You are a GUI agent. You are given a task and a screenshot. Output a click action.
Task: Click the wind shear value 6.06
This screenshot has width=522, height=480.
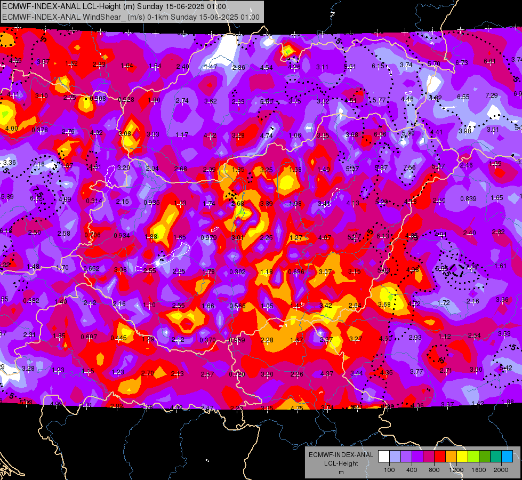[380, 134]
